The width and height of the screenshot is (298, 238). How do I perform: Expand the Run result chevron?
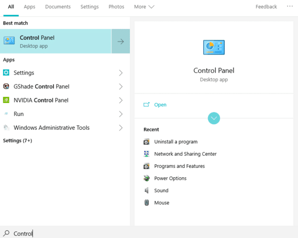click(x=121, y=114)
